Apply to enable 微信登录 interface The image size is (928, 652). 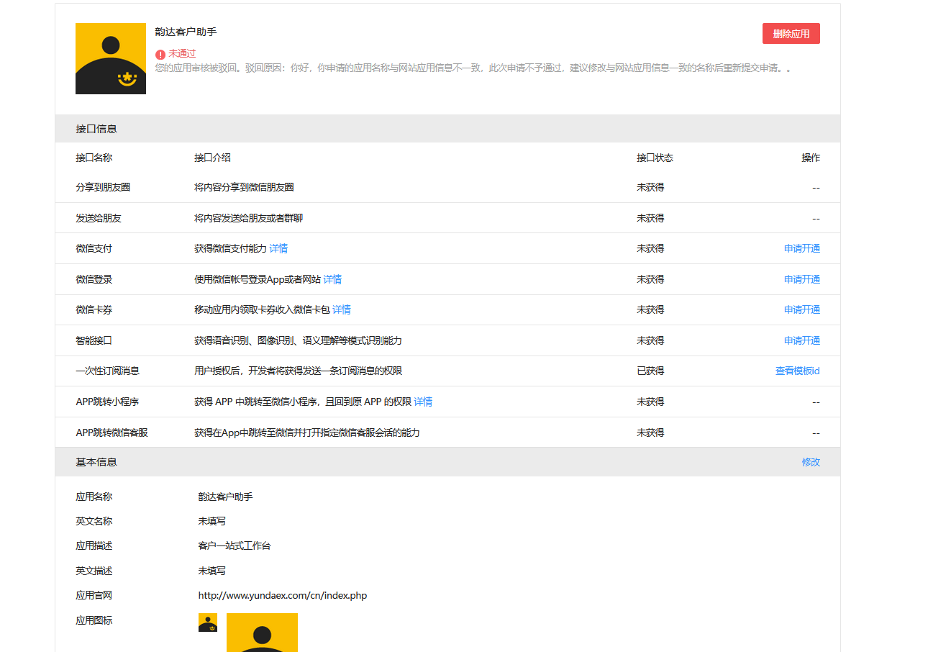(x=802, y=279)
